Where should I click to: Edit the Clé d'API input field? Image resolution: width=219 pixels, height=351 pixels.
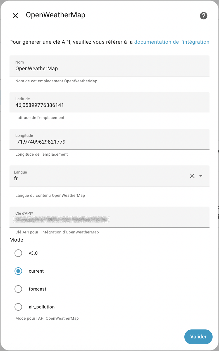coord(109,217)
